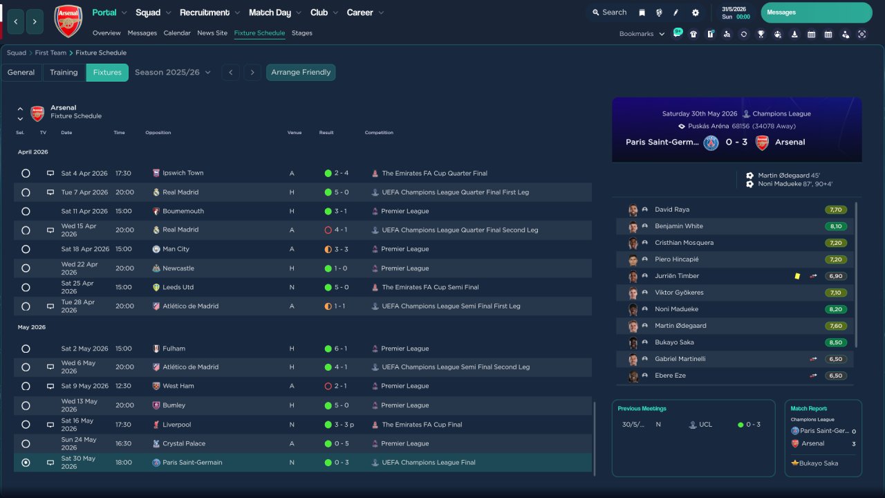Switch to the Training tab

[64, 73]
